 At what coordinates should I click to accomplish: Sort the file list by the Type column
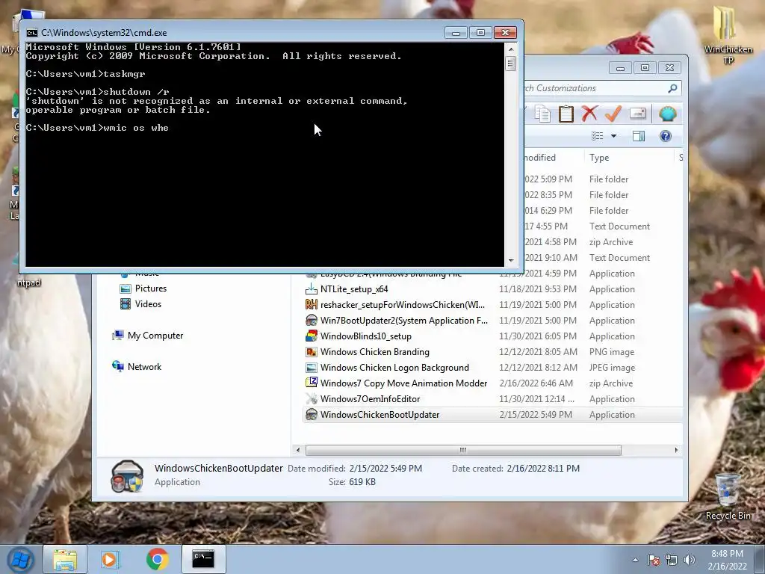(x=599, y=158)
